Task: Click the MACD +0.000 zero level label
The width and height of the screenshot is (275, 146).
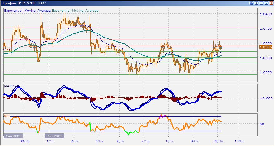Action: tap(266, 98)
